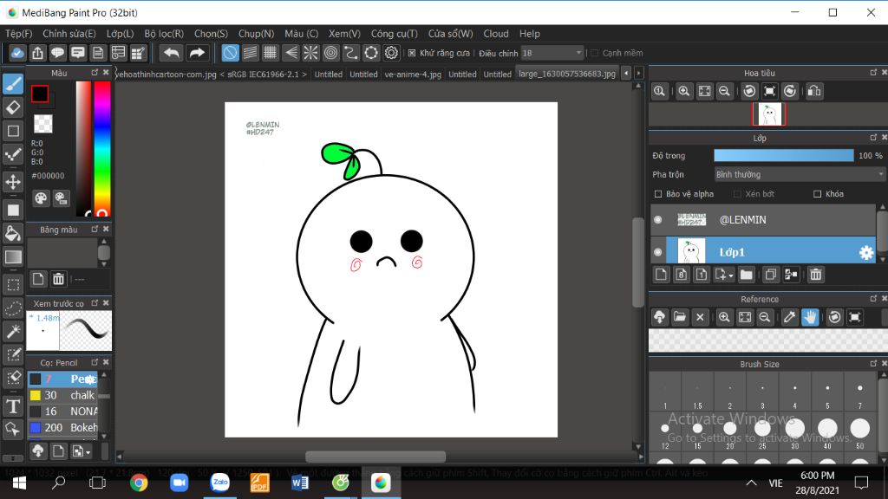Select the Move tool
Screen dimensions: 888x499
click(13, 182)
